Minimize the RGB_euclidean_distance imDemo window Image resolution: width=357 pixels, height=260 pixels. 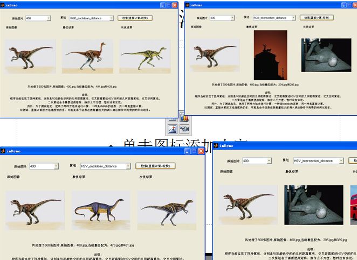pos(162,5)
